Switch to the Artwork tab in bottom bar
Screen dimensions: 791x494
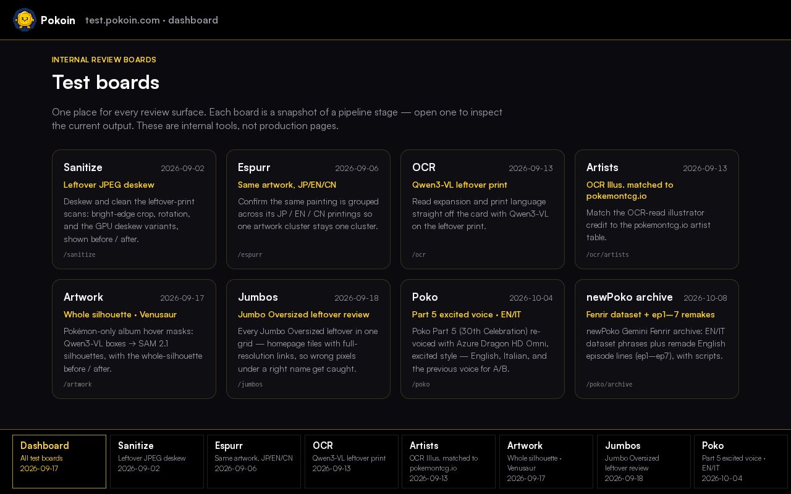(x=546, y=461)
